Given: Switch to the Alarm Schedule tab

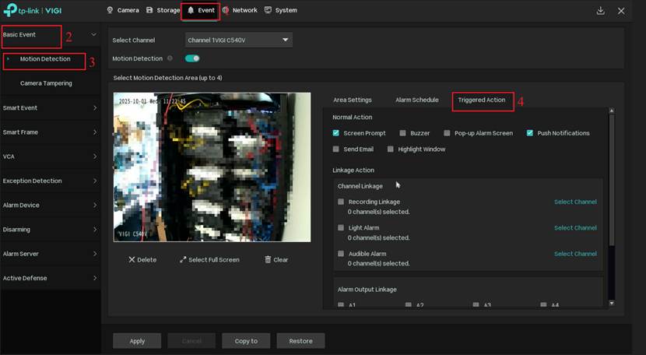Looking at the screenshot, I should pos(416,100).
